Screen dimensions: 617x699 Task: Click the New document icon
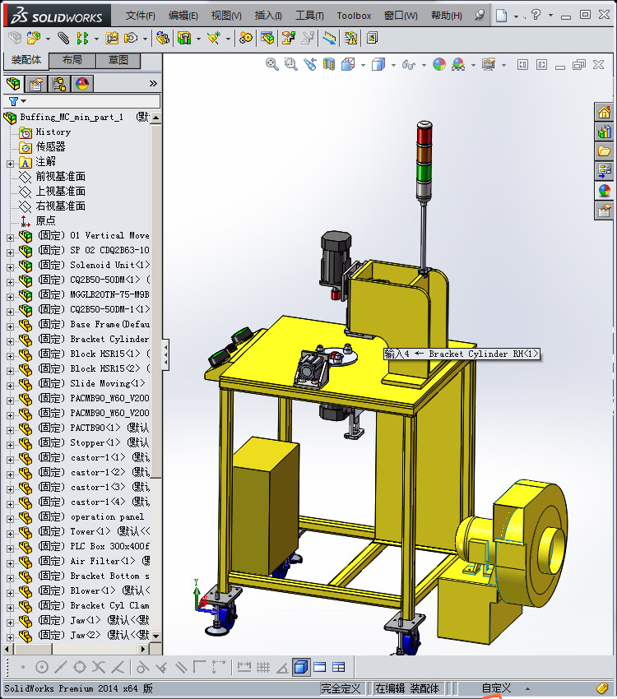502,15
